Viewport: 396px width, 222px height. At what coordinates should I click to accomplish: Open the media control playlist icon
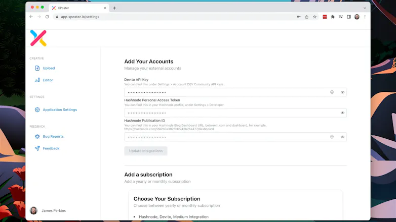341,17
